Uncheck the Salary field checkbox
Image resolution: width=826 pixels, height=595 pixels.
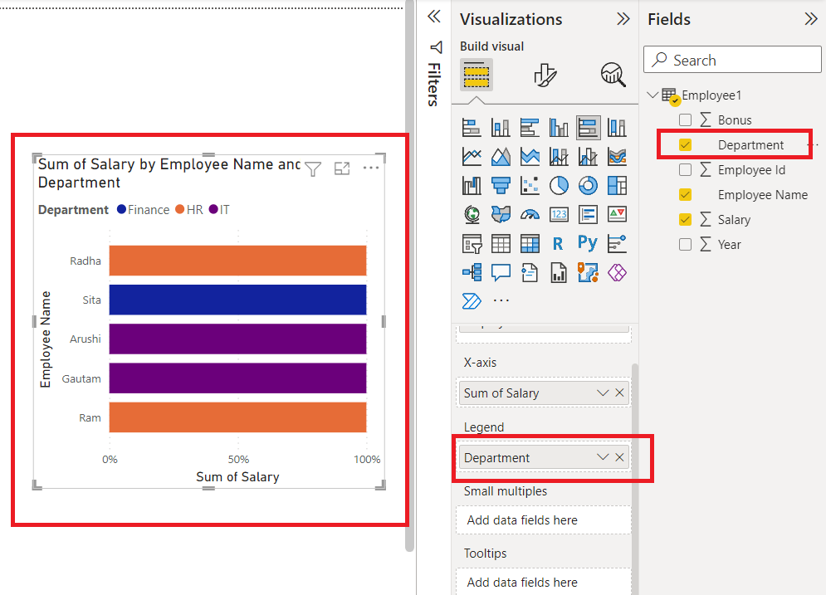pos(685,219)
